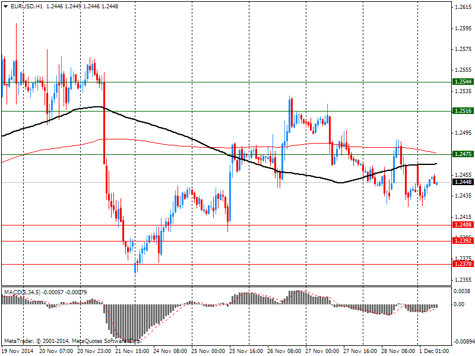Select the red 1.2408 support label
Viewport: 475px width, 356px height.
coord(463,225)
